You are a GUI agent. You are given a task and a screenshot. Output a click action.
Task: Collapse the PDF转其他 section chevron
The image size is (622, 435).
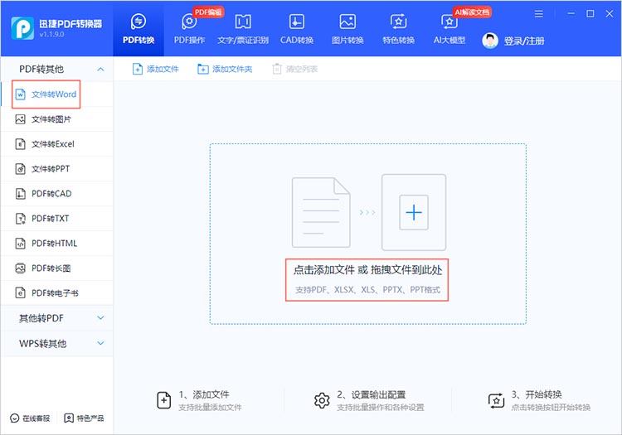(100, 70)
